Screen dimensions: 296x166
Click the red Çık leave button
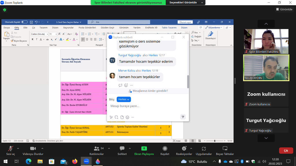point(286,150)
